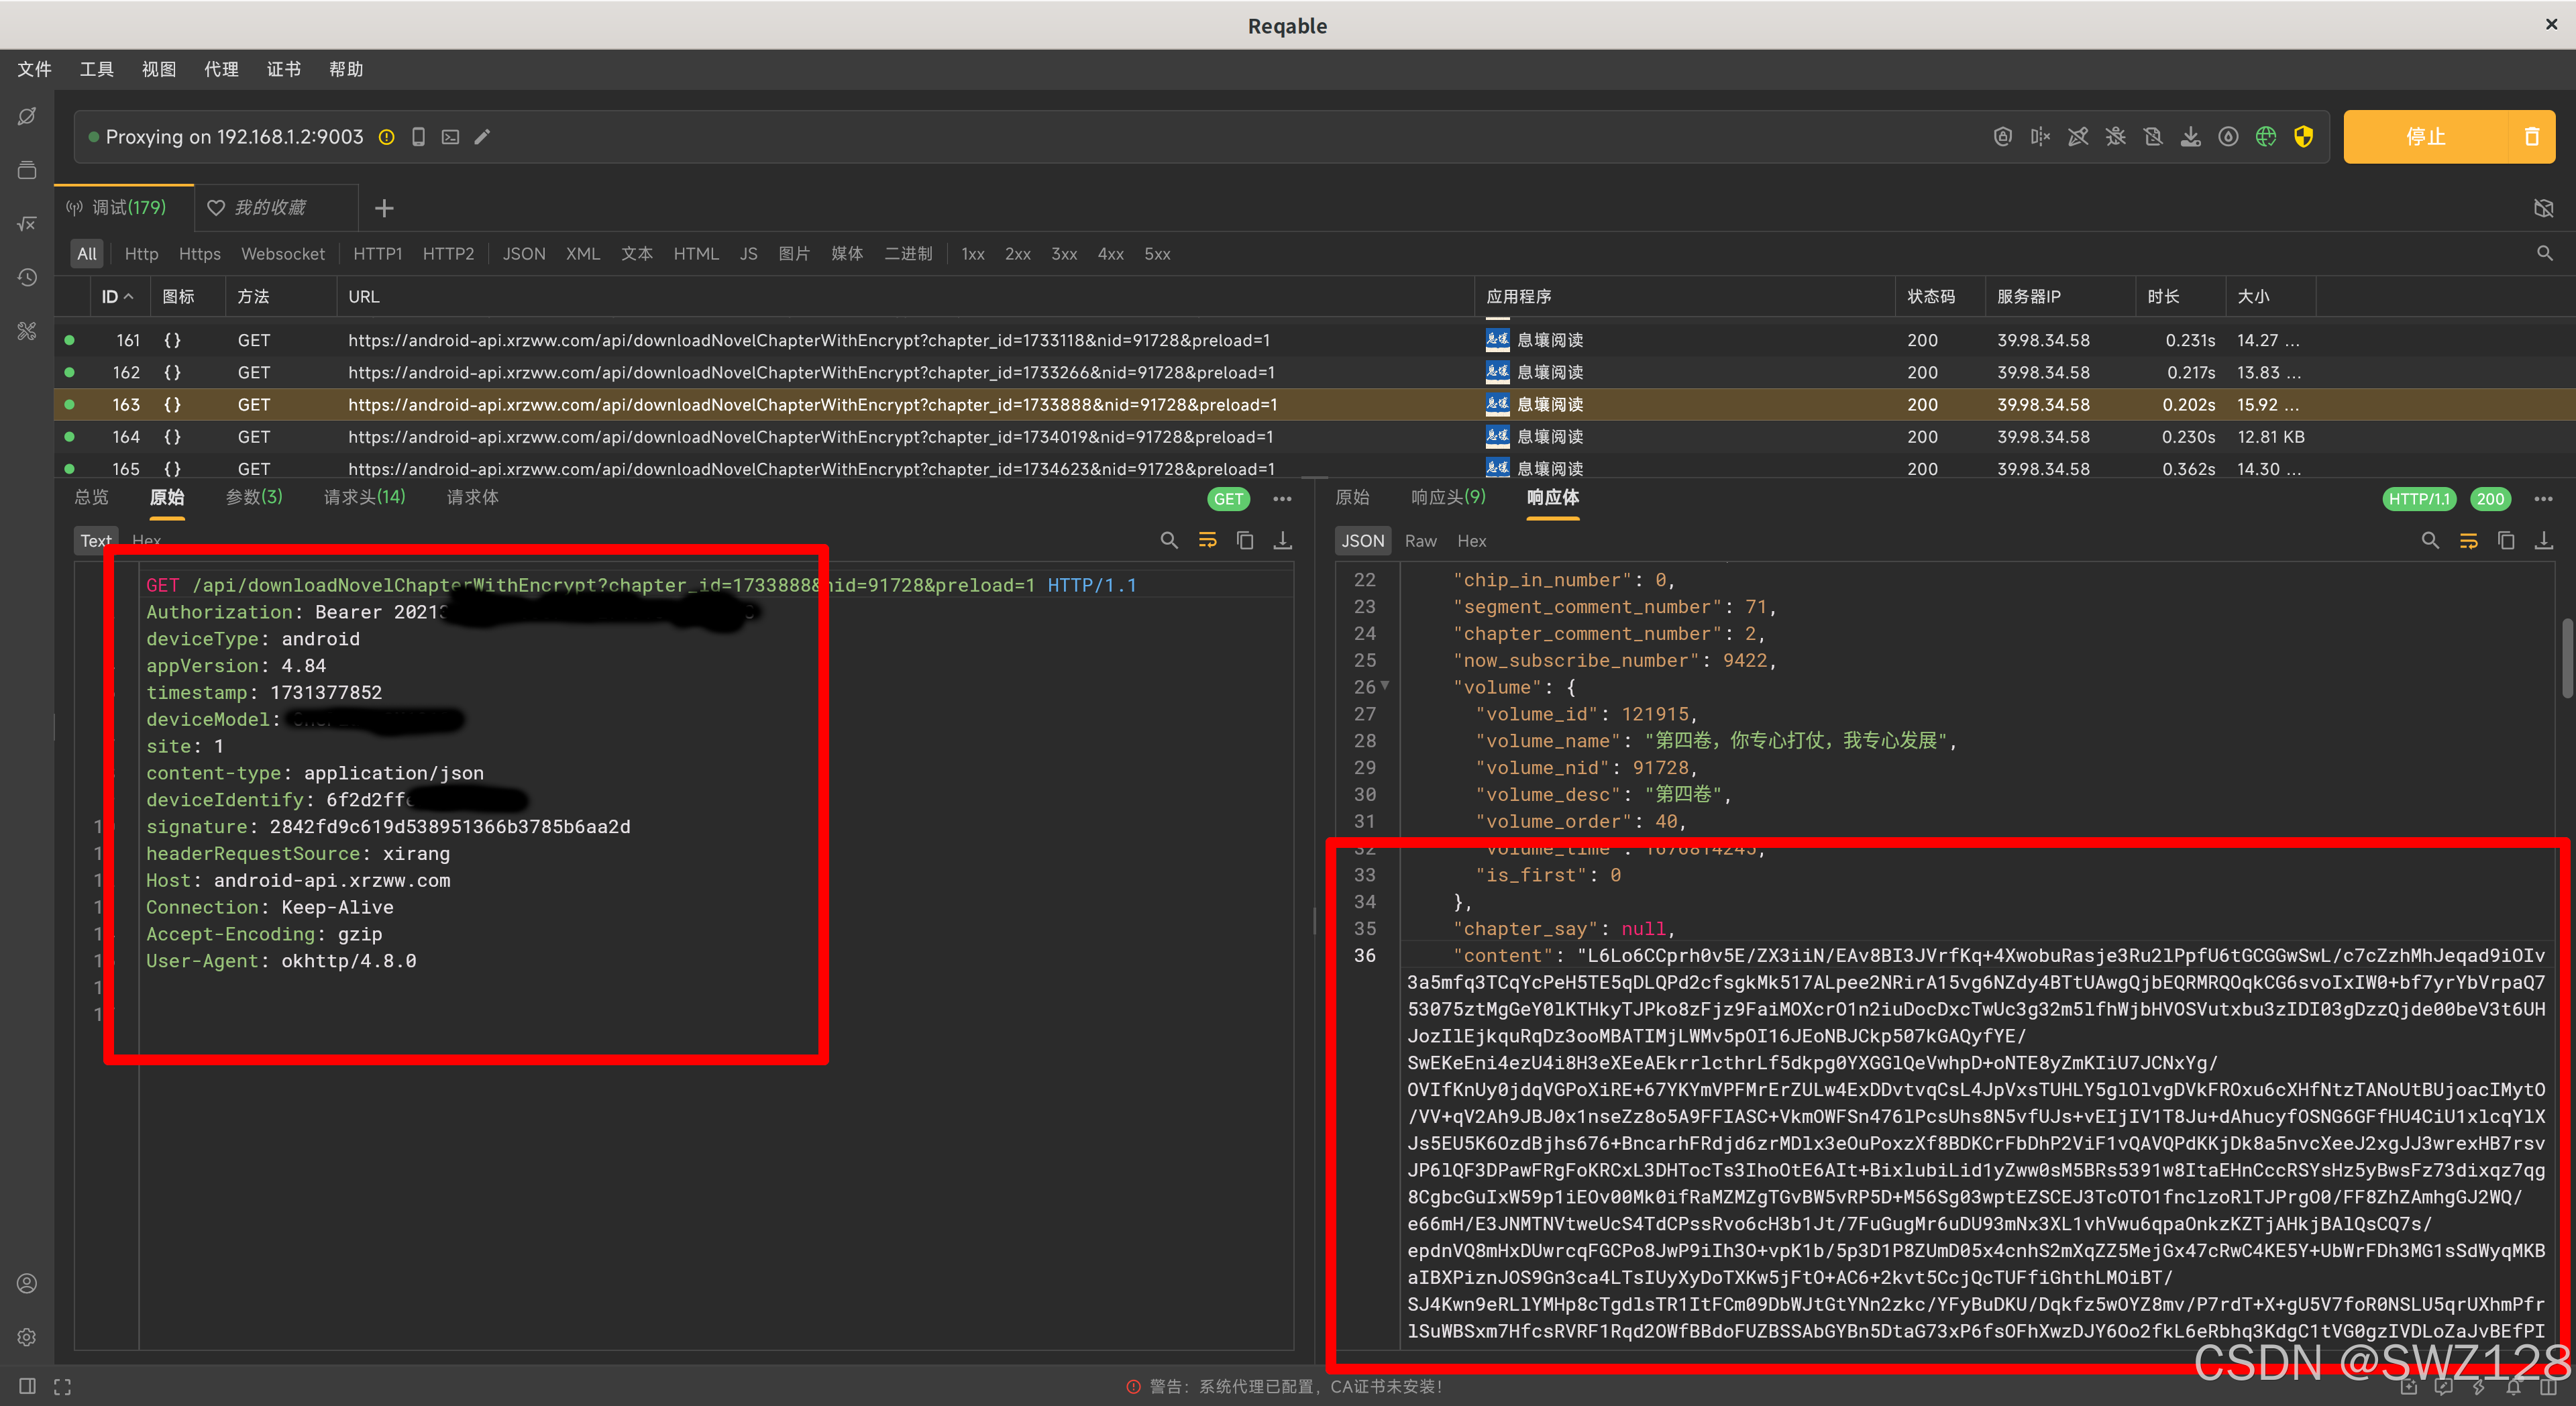Toggle the crossed-out script document icon

coord(2153,137)
